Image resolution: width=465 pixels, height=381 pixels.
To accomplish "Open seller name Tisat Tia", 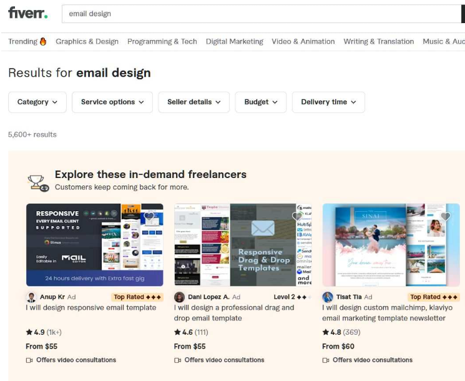I will click(x=349, y=297).
